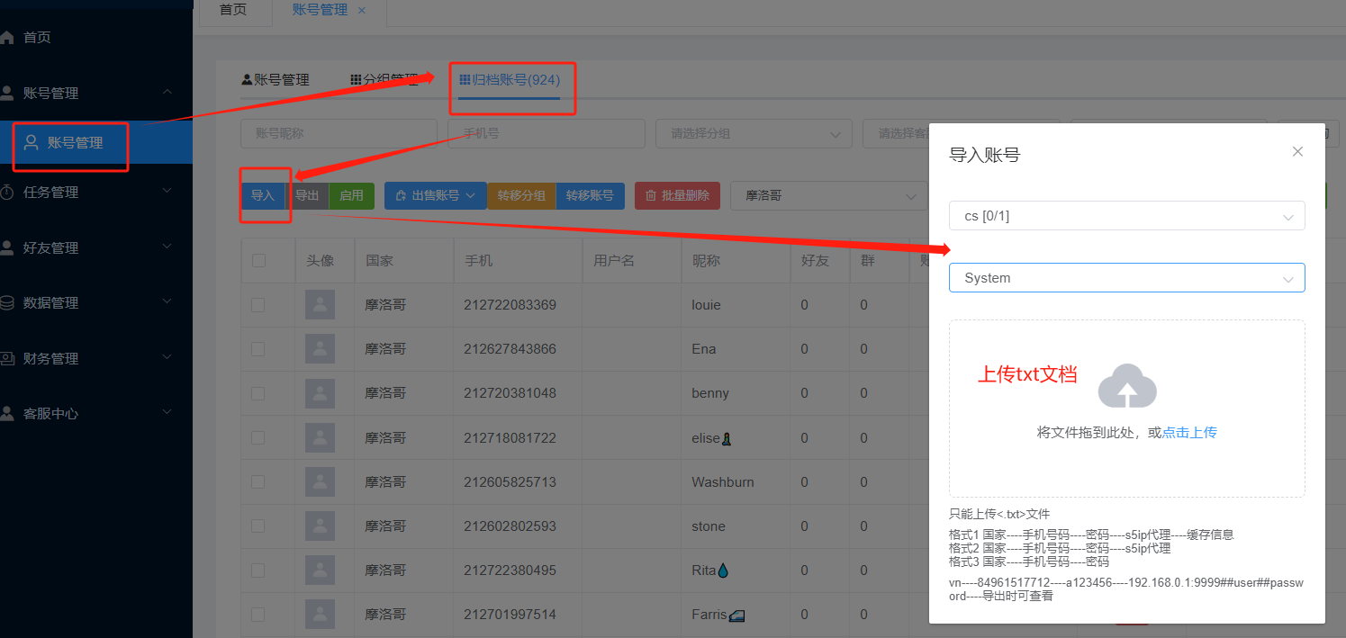Click the 点击上传 upload link

click(x=1189, y=433)
